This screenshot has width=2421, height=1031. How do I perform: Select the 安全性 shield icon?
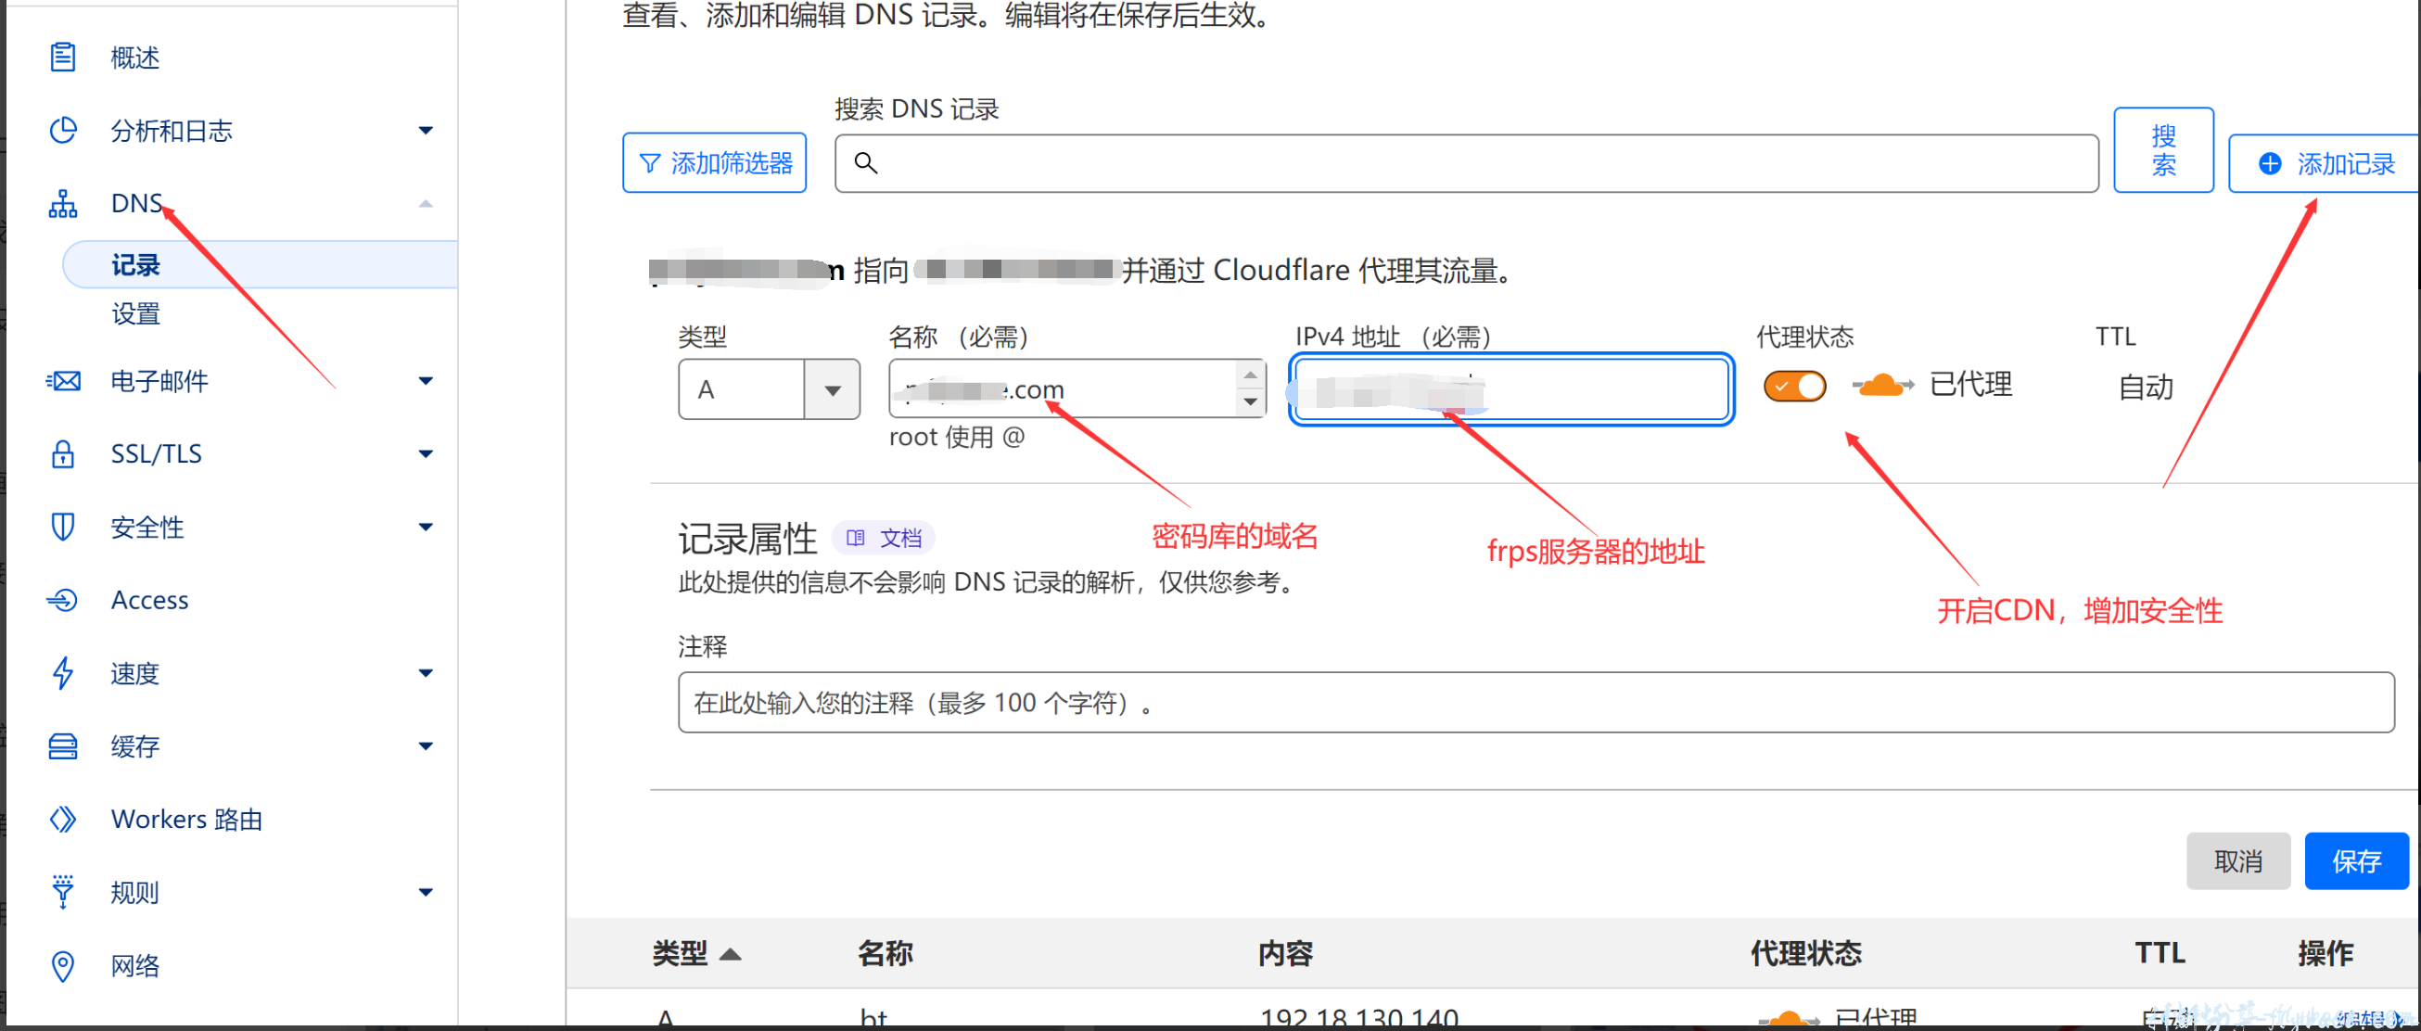click(62, 527)
